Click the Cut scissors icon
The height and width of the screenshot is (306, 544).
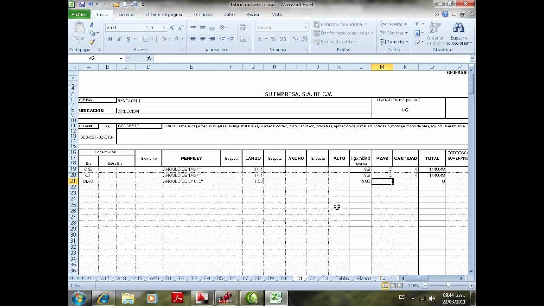(x=91, y=25)
